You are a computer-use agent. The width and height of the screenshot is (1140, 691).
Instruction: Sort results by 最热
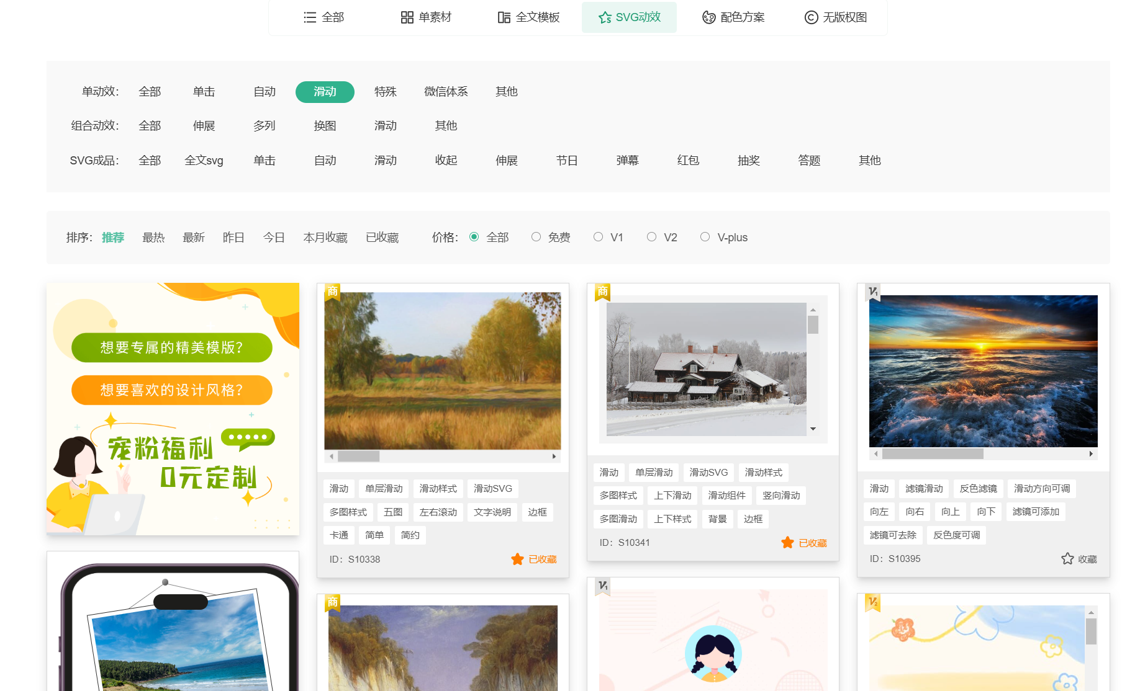click(153, 238)
